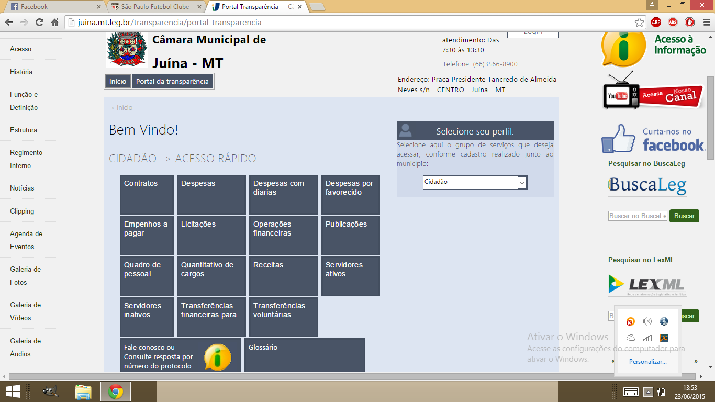Image resolution: width=715 pixels, height=402 pixels.
Task: Select the 'Portal da transparência' menu item
Action: pyautogui.click(x=173, y=81)
